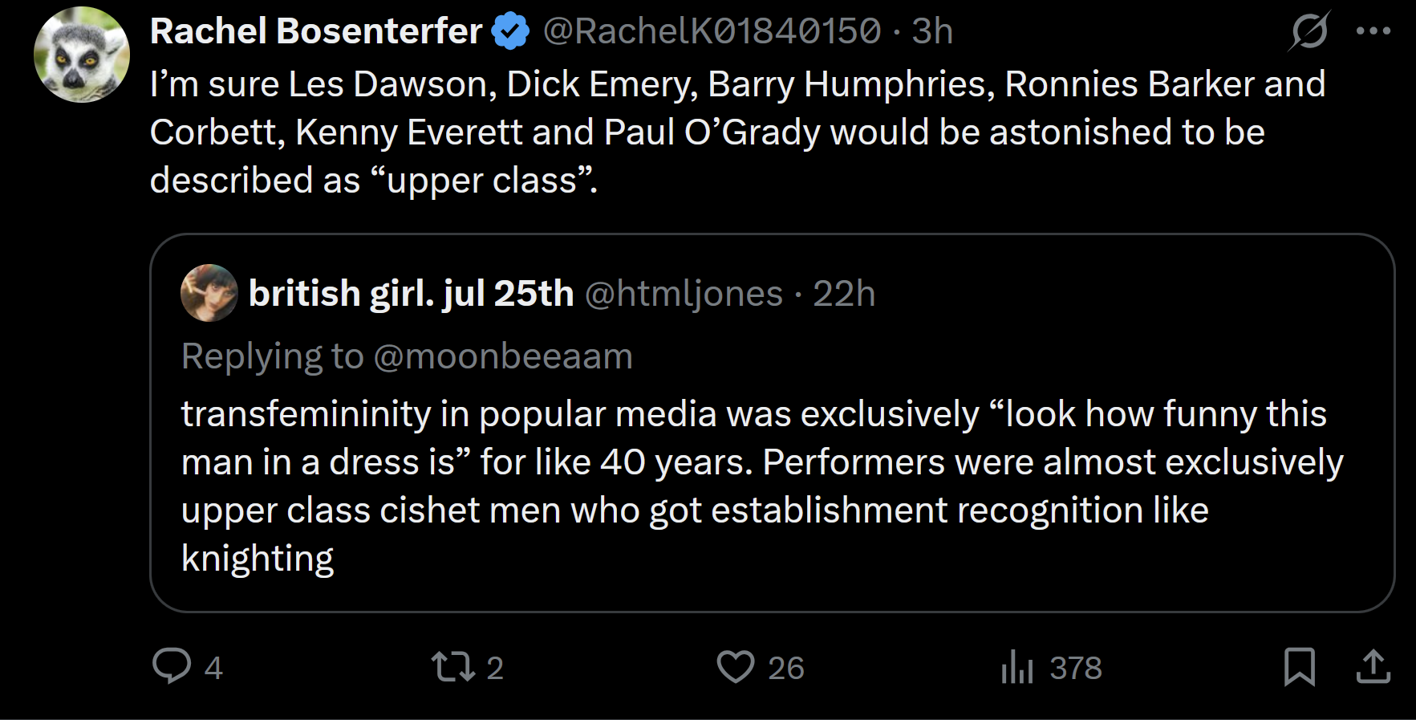The image size is (1416, 720).
Task: Open british girl's quoted avatar
Action: click(209, 293)
